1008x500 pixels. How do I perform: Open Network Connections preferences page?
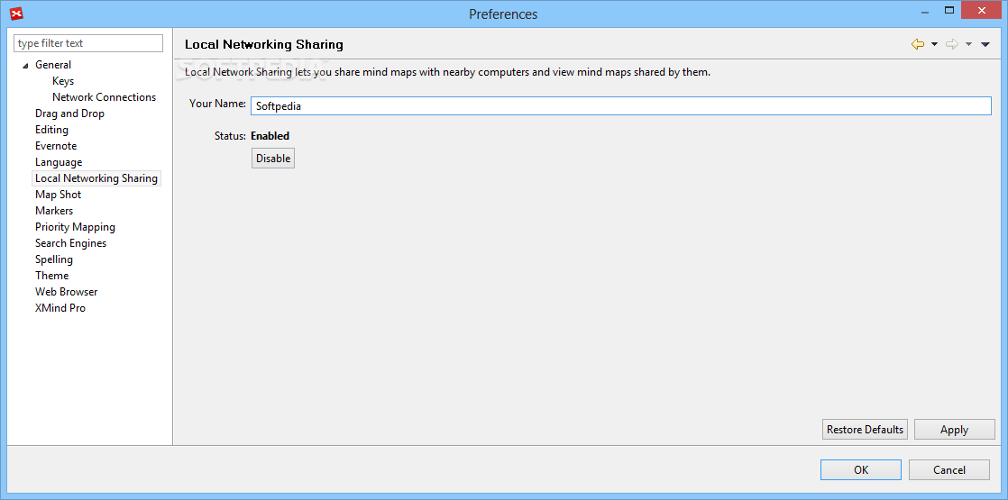pos(105,97)
